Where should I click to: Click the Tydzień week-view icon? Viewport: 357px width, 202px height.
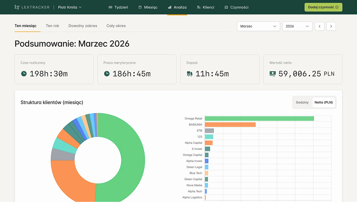pyautogui.click(x=110, y=7)
